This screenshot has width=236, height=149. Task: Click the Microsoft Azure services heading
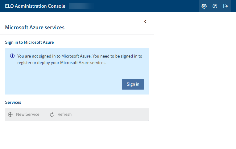point(35,27)
